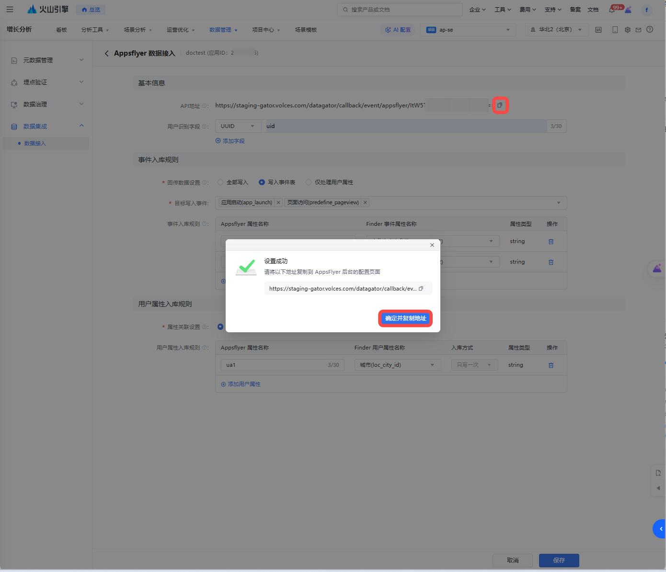Open the 工具 top menu
The height and width of the screenshot is (572, 666).
click(x=503, y=10)
